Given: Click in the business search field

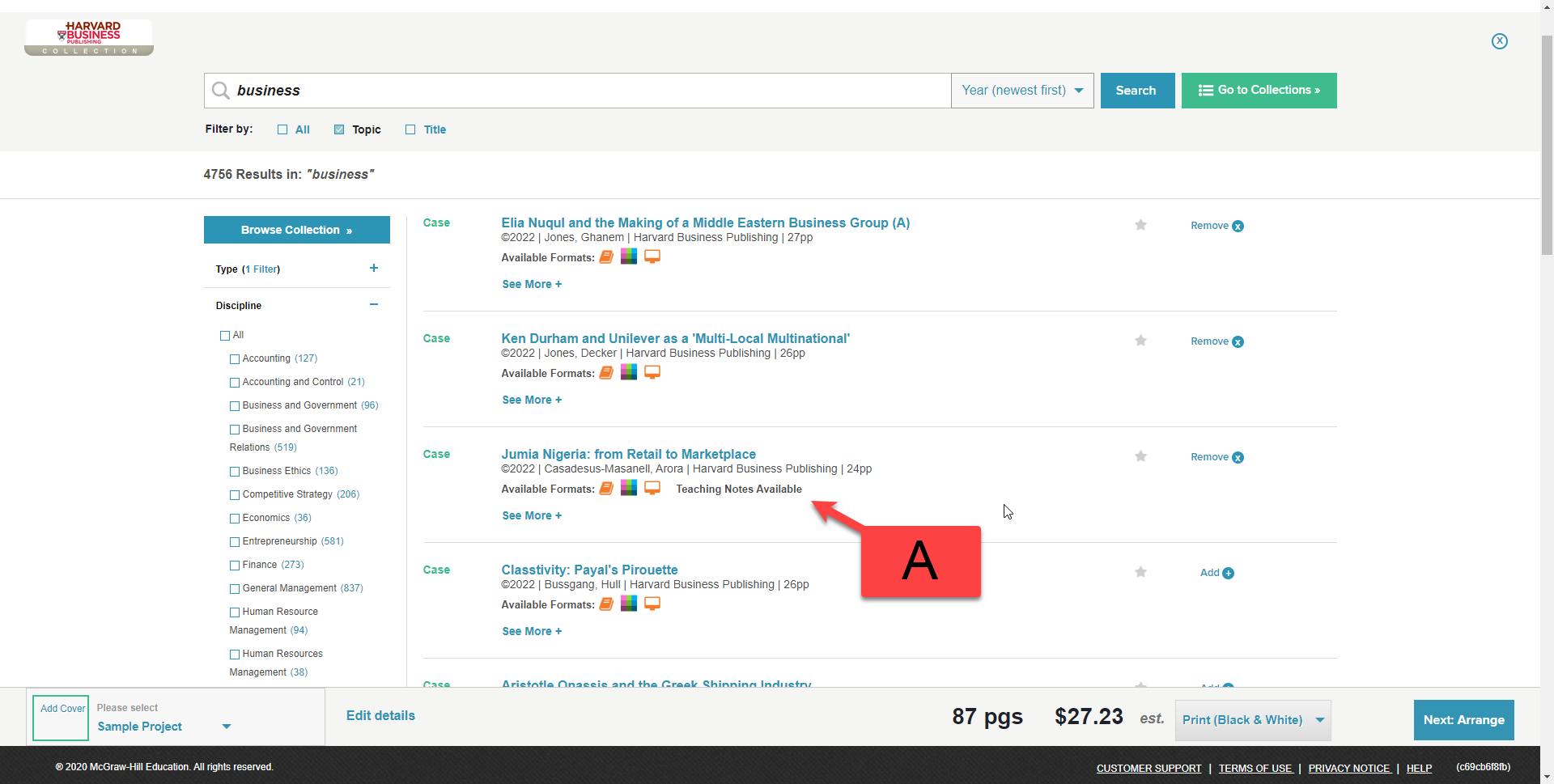Looking at the screenshot, I should tap(583, 91).
